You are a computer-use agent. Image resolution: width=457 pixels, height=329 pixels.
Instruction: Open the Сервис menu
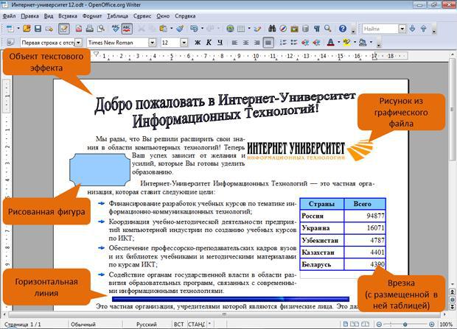[x=142, y=16]
